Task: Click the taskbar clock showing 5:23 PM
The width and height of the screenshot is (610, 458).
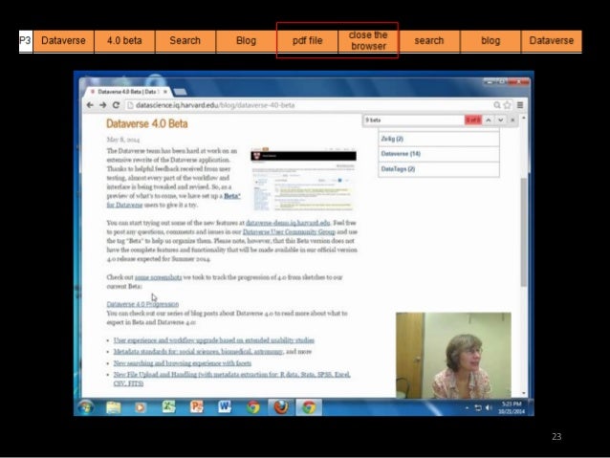Action: click(512, 407)
